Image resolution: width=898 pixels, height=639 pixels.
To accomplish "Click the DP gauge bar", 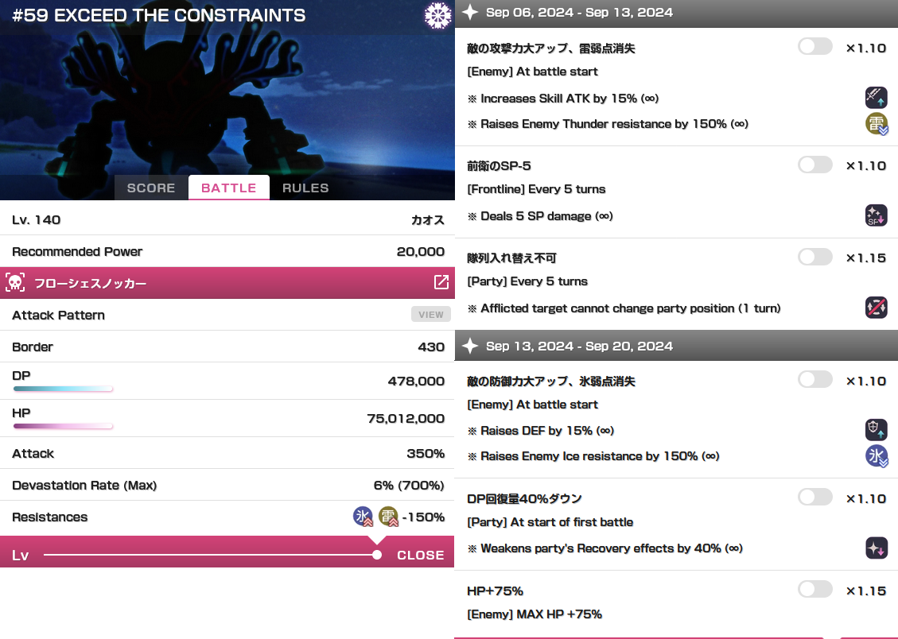I will 63,389.
